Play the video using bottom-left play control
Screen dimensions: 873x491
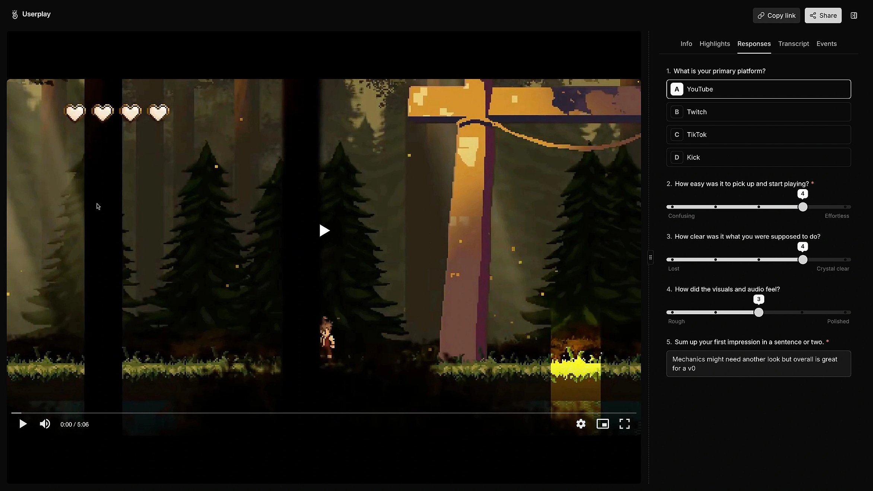(x=23, y=424)
